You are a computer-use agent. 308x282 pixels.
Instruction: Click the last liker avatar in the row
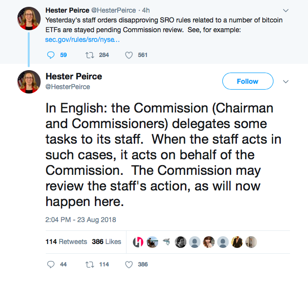(x=251, y=242)
